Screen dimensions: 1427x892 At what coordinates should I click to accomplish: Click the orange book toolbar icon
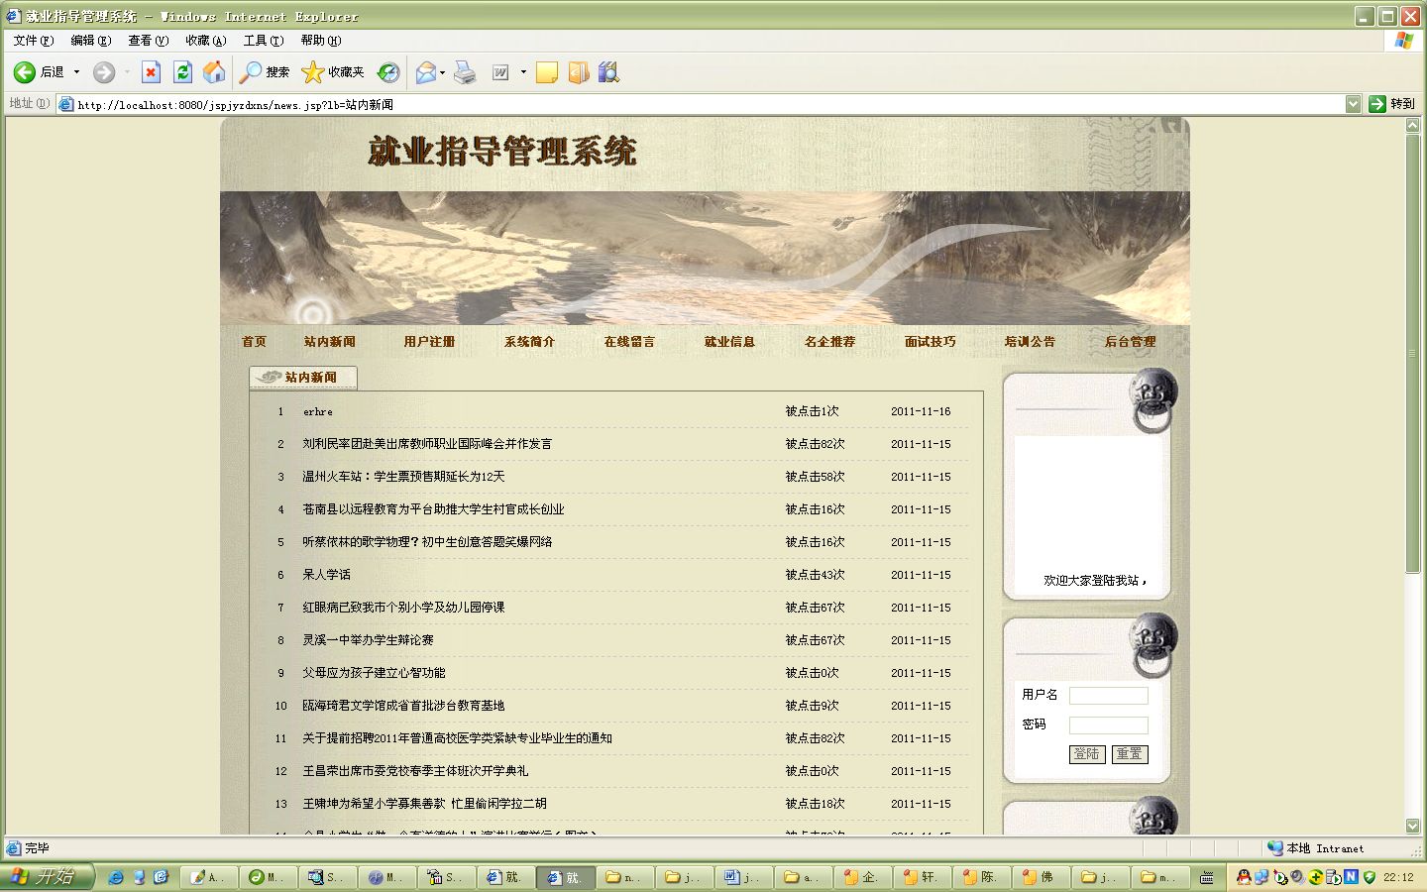579,72
